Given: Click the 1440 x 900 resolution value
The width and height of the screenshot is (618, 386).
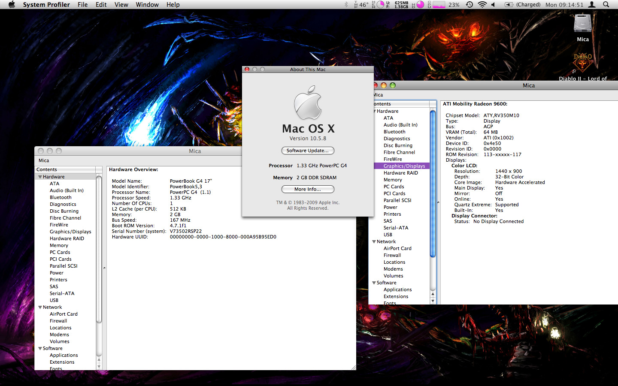Looking at the screenshot, I should tap(509, 171).
